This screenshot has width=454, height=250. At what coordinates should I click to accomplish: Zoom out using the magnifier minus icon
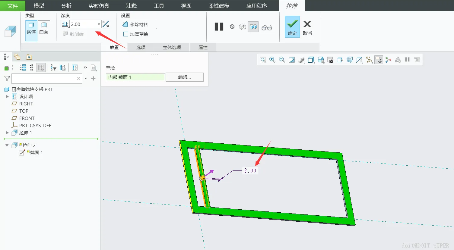pos(282,60)
